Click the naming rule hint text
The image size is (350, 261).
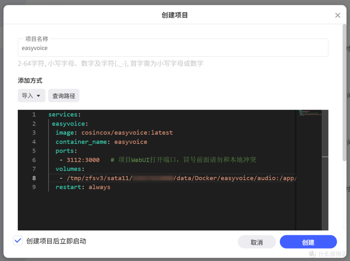click(x=111, y=64)
